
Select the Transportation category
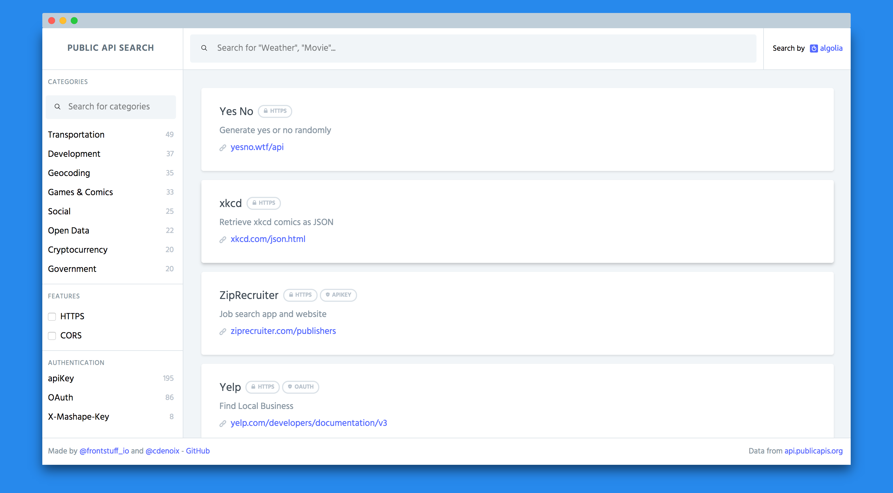coord(76,135)
